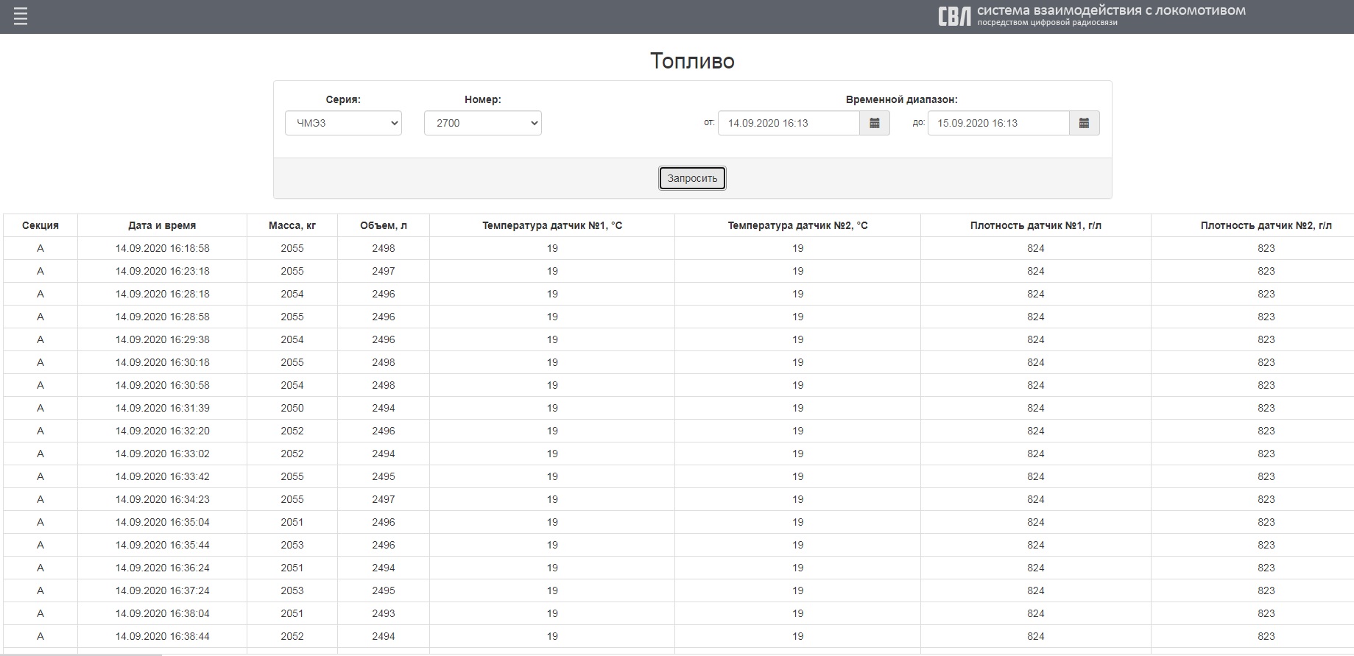This screenshot has height=656, width=1354.
Task: Expand the Серия dropdown
Action: [343, 123]
